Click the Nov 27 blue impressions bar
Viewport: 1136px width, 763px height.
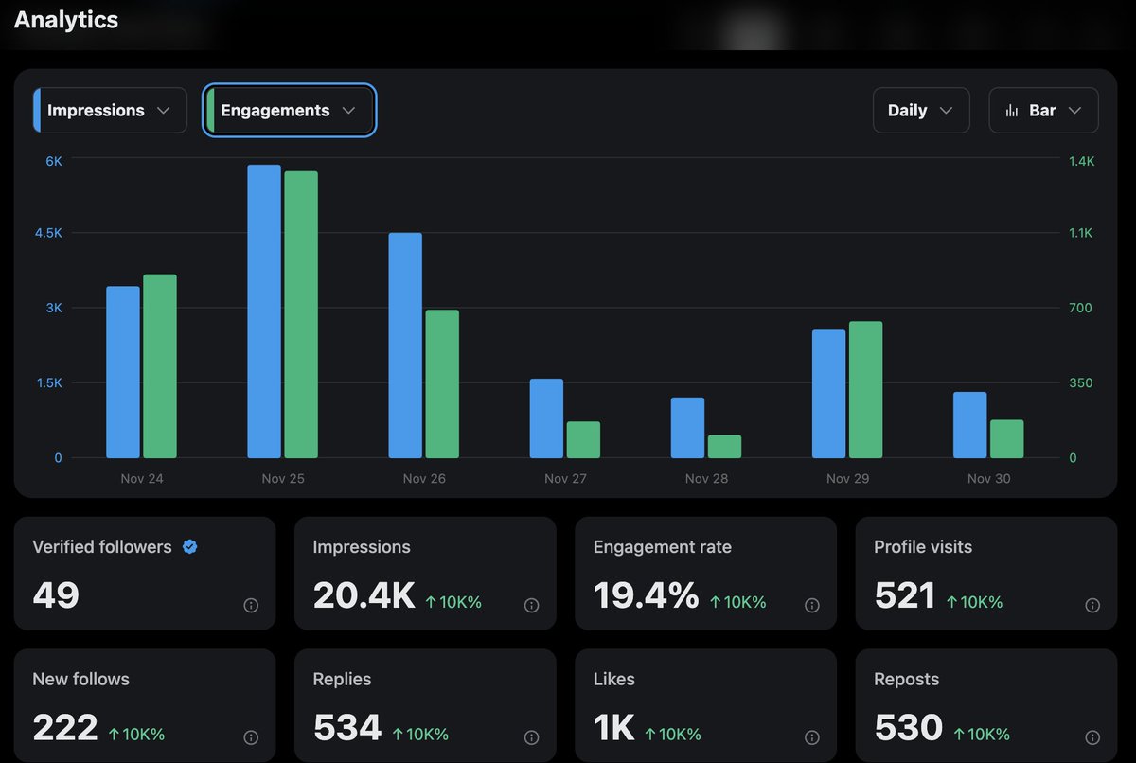(546, 418)
